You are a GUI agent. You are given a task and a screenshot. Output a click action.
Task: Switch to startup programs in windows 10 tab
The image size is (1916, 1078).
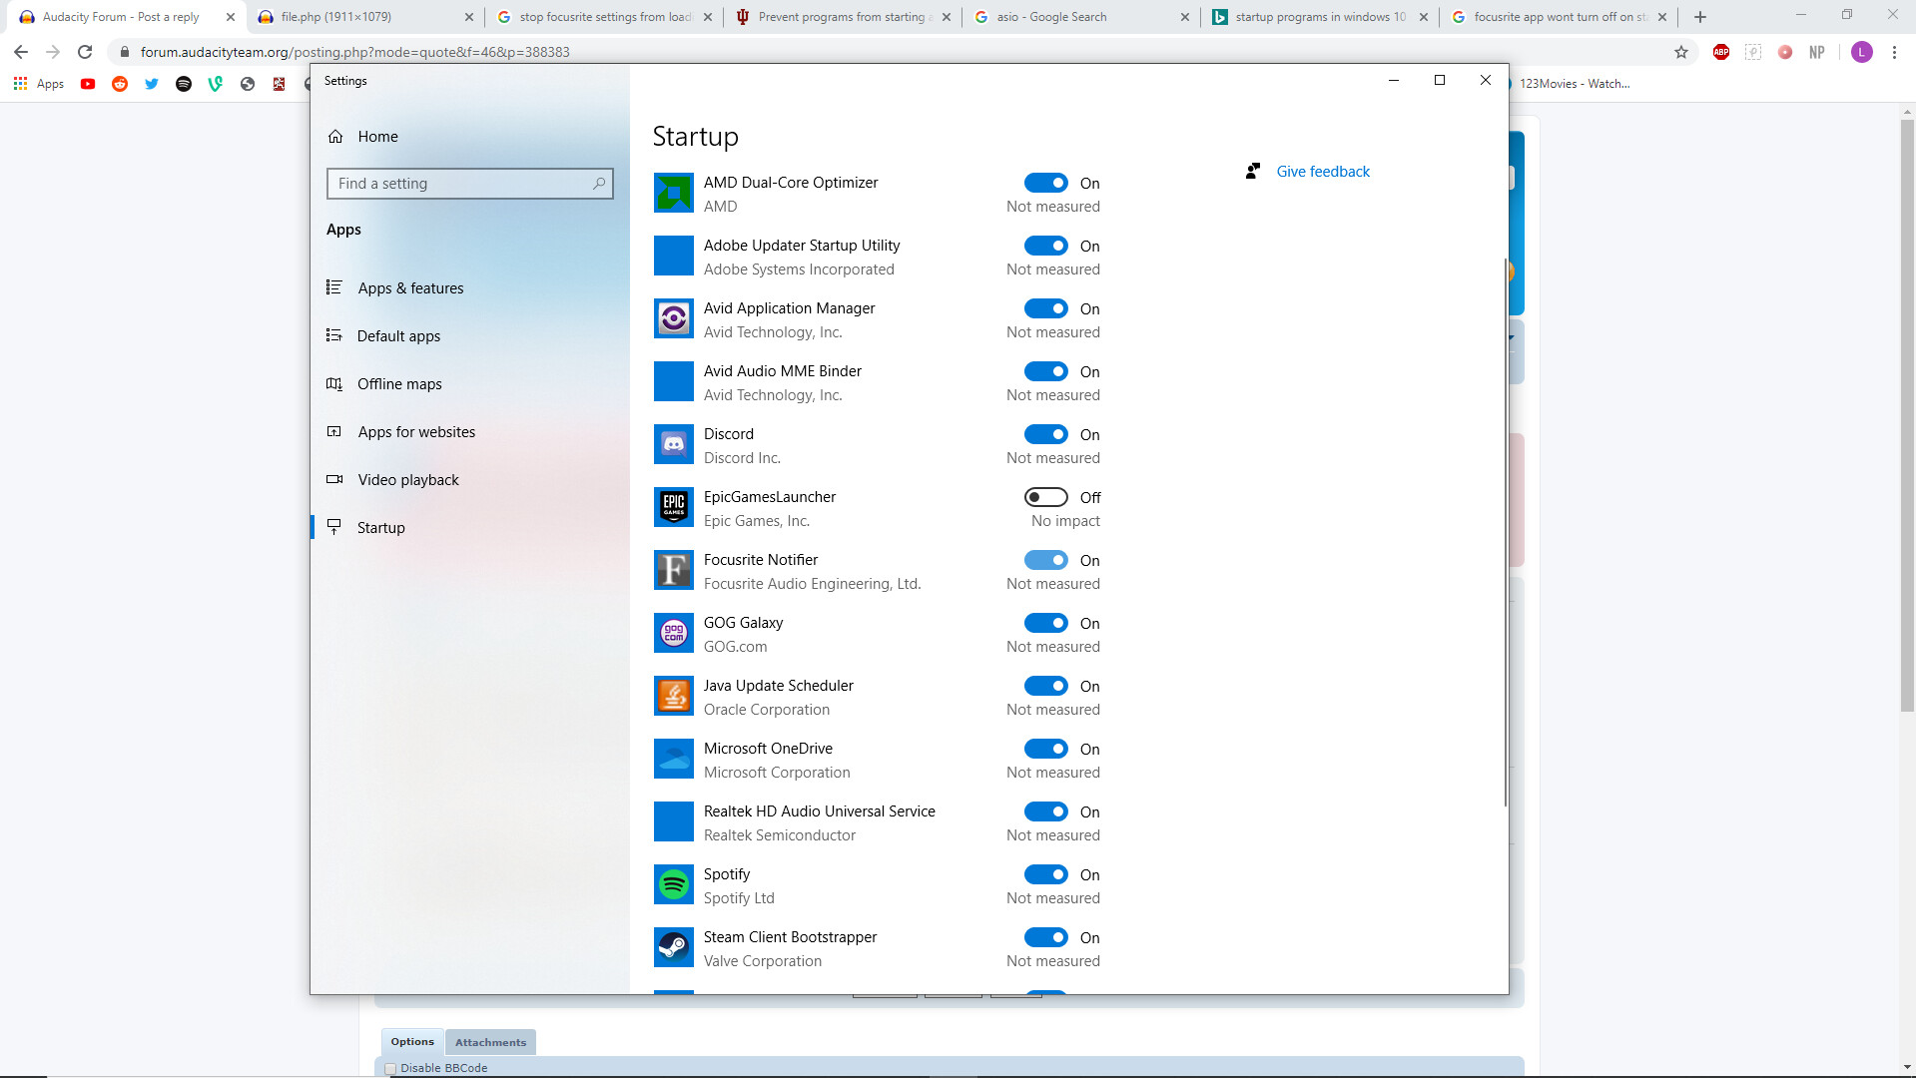[1318, 17]
